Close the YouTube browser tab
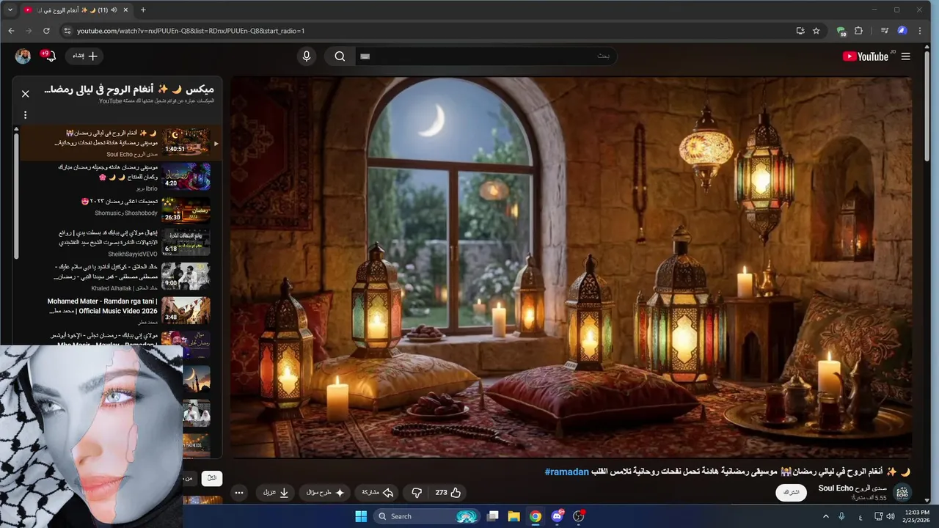Screen dimensions: 939x528 pyautogui.click(x=125, y=10)
